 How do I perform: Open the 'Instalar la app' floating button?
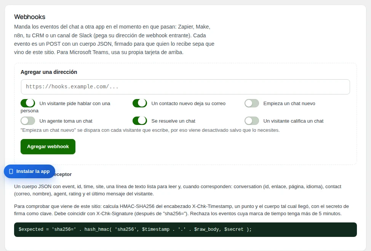pos(29,171)
